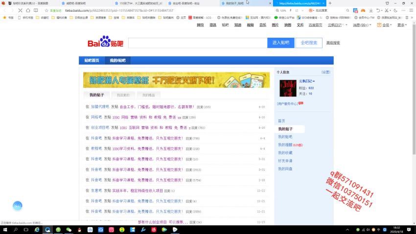
Task: Open the reading mode book icon
Action: [36, 10]
